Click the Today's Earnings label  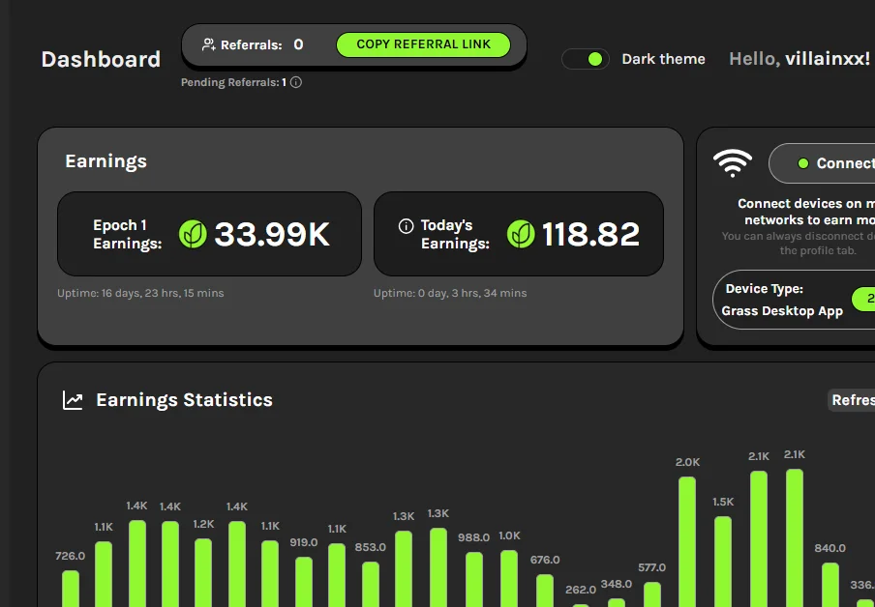tap(455, 234)
